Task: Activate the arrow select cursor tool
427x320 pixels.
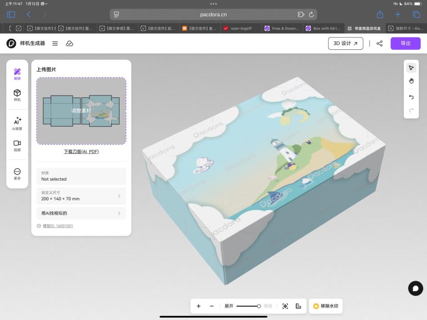Action: tap(411, 68)
